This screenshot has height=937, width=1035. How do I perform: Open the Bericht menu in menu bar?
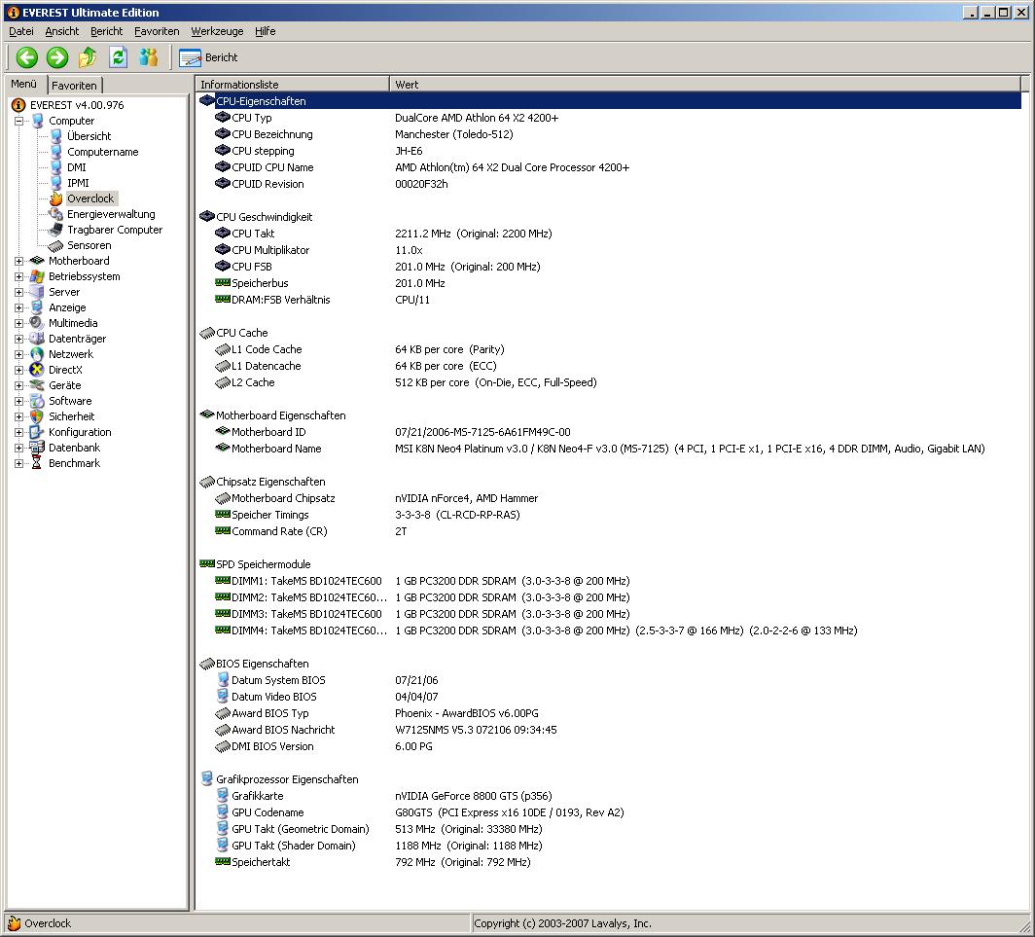pos(106,31)
